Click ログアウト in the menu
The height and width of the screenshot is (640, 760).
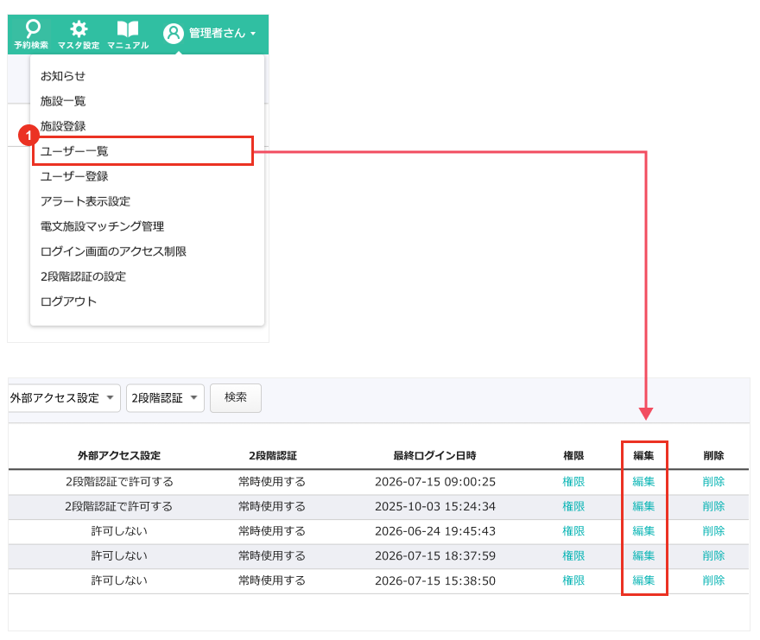pyautogui.click(x=68, y=301)
